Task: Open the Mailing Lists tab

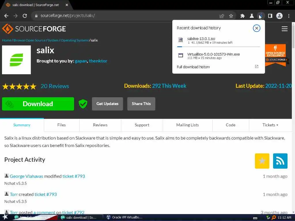Action: click(x=187, y=125)
